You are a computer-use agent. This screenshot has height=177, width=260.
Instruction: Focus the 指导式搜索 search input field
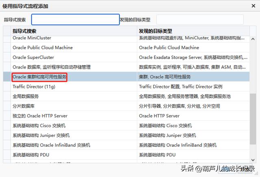pos(76,19)
